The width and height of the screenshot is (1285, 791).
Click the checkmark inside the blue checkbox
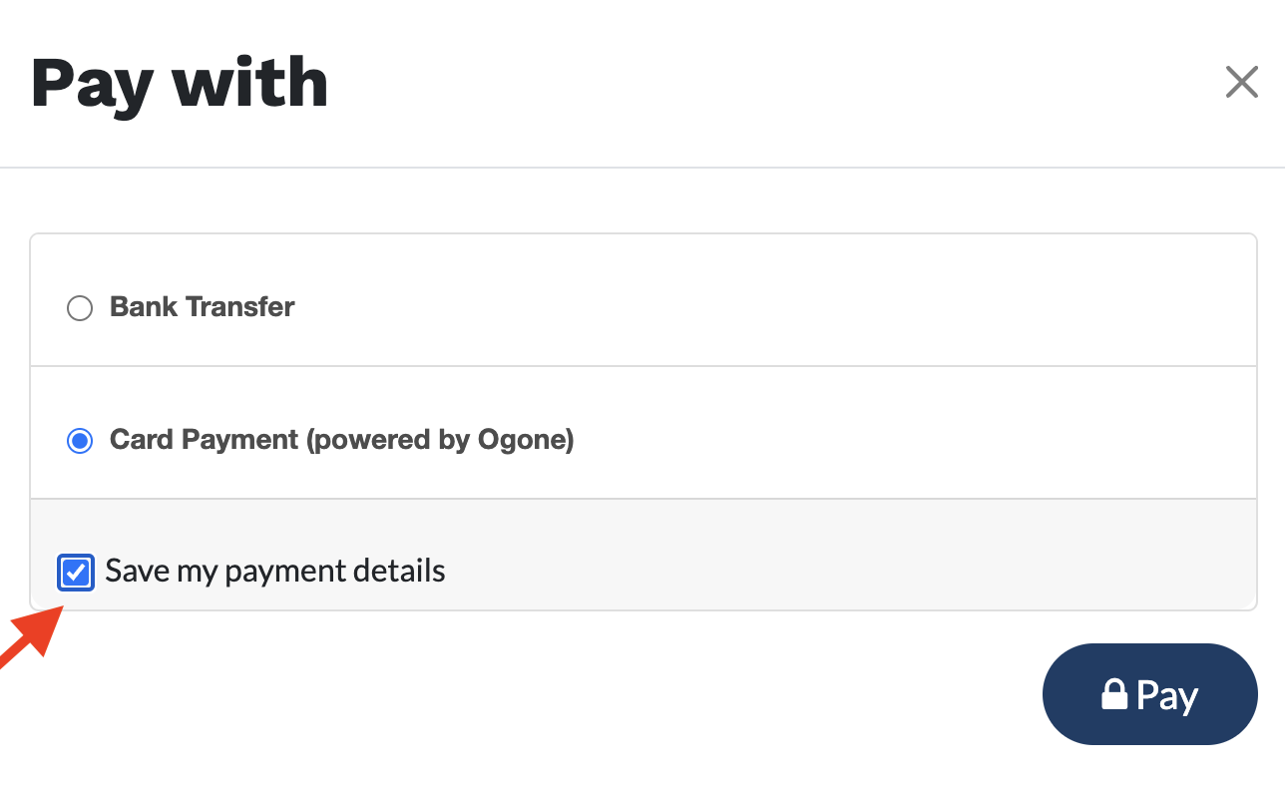(76, 573)
